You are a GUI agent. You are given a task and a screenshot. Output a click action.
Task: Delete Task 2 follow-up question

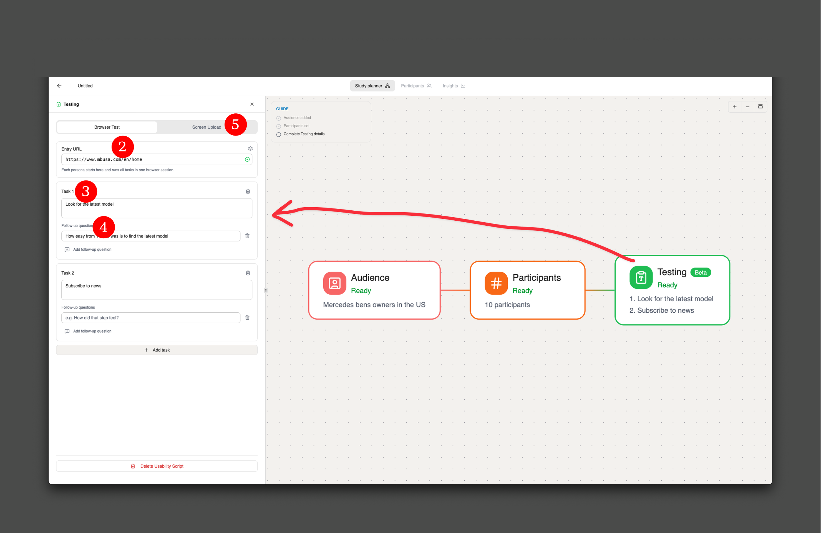click(247, 317)
